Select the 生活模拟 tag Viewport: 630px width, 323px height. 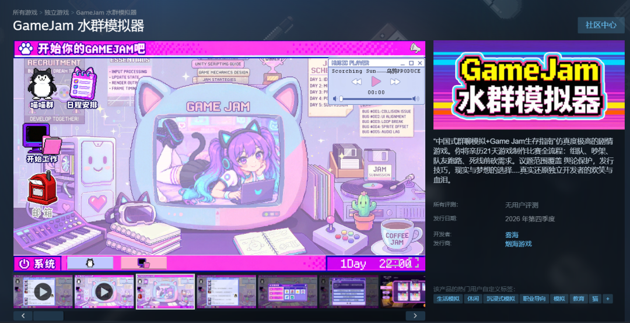tap(448, 299)
